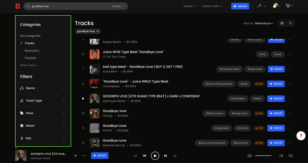Screen dimensions: 308x163
Task: Select All Categories
Action: [x=30, y=36]
